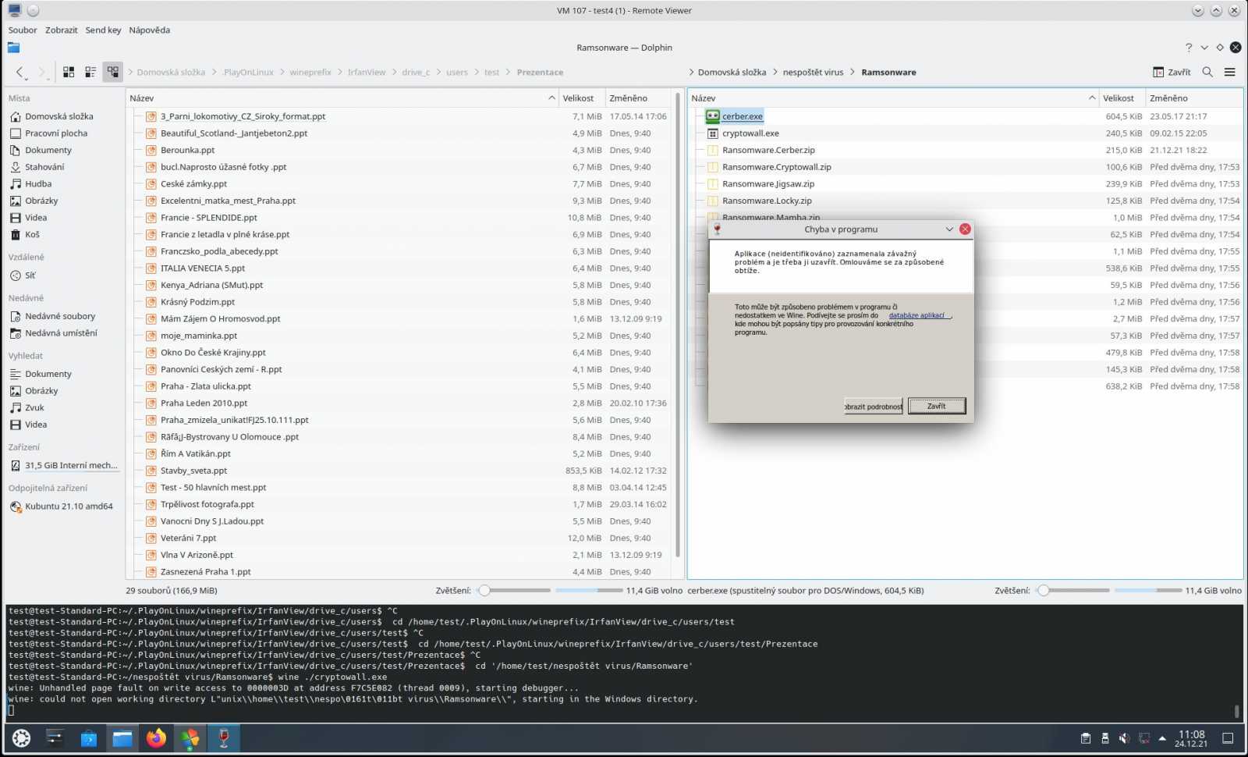Select Berounka.ppt file

coord(187,151)
